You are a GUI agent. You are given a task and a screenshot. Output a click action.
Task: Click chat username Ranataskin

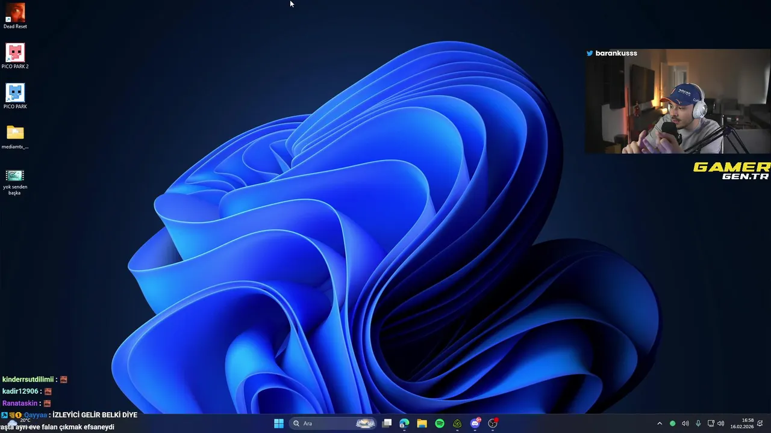tap(20, 404)
